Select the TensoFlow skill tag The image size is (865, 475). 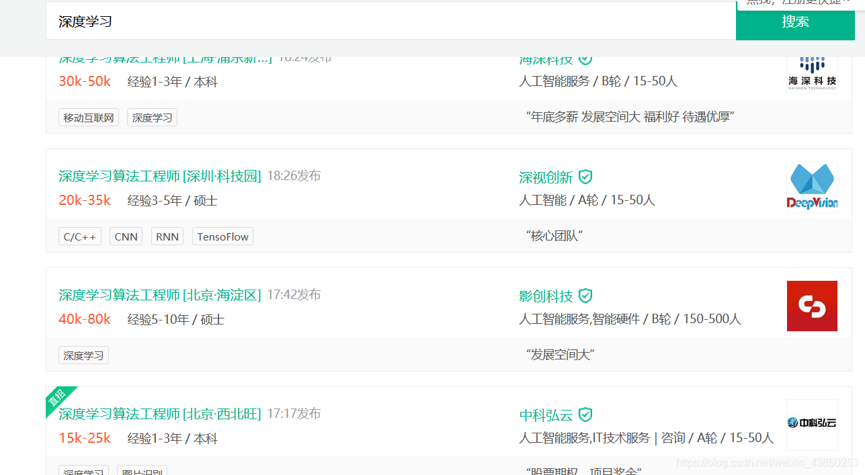coord(222,236)
